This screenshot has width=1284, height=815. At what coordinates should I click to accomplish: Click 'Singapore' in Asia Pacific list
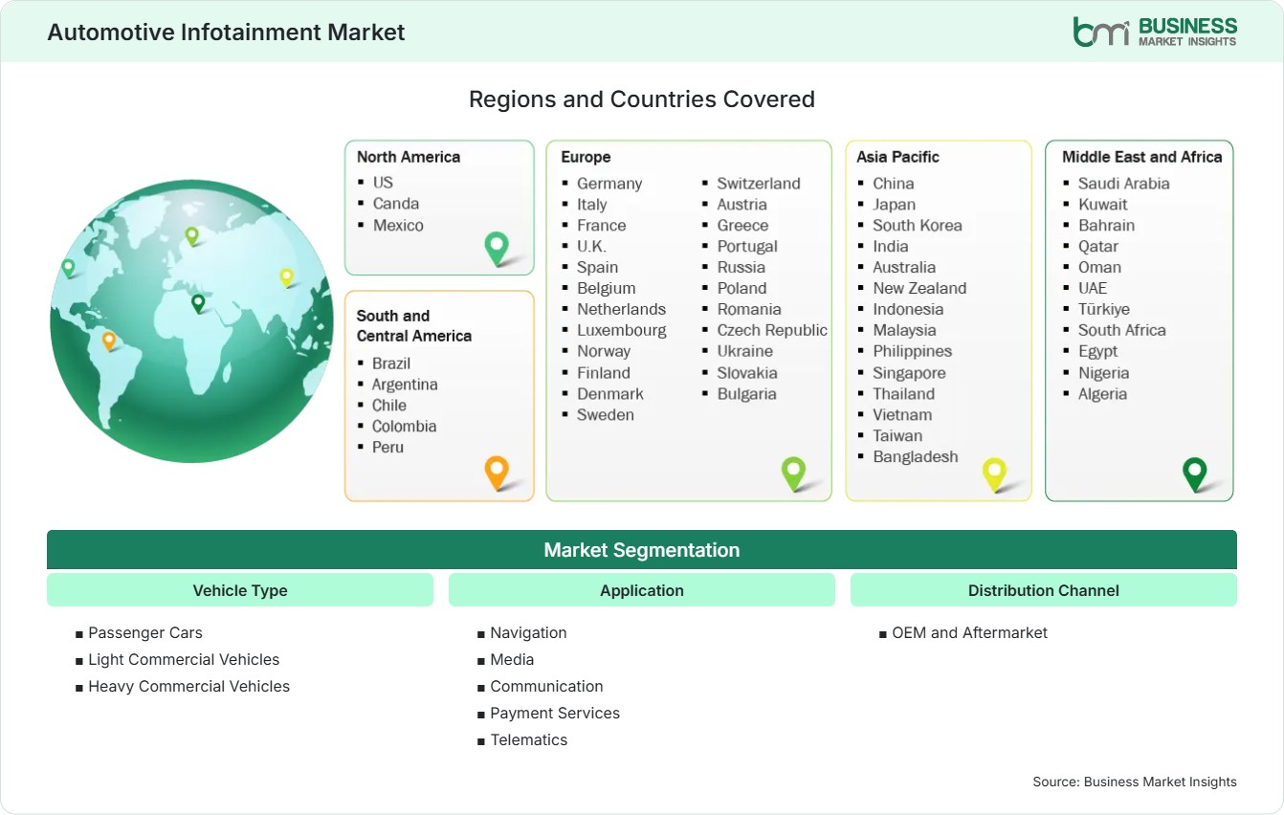(909, 373)
